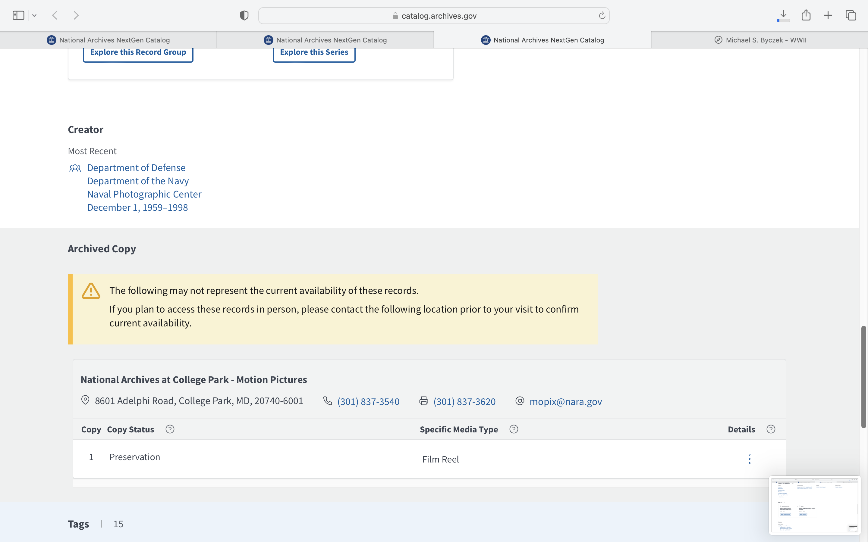
Task: Click the Copy Status help icon
Action: click(170, 429)
